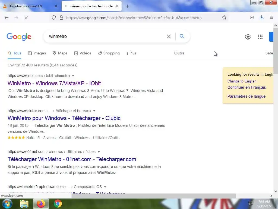Open the Firefox hamburger menu
The width and height of the screenshot is (278, 209).
(x=271, y=17)
